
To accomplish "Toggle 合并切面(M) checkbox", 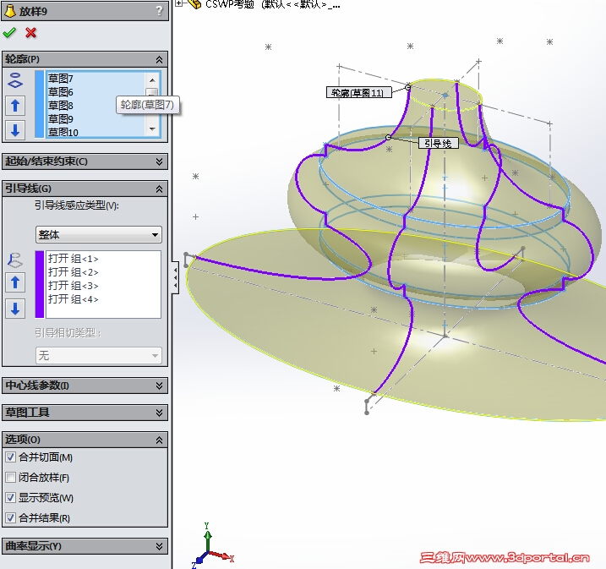I will click(x=11, y=457).
